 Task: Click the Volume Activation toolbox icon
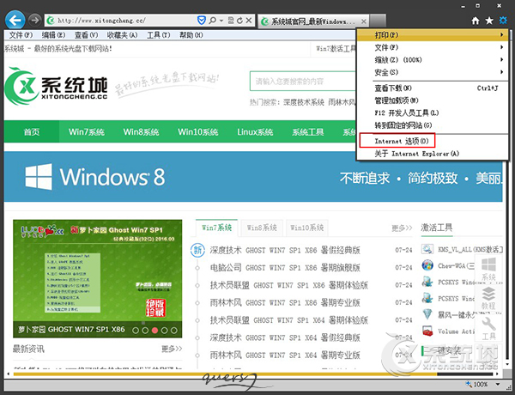tap(427, 331)
